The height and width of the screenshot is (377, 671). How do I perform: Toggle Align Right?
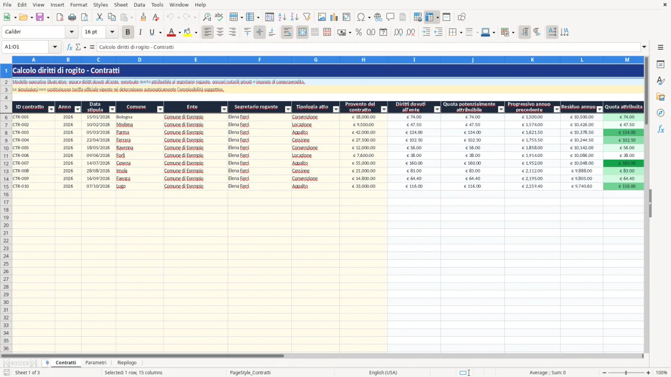click(x=233, y=32)
